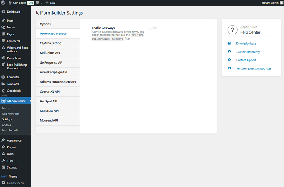Open the MailChimp API tab
The width and height of the screenshot is (284, 187).
click(x=58, y=53)
